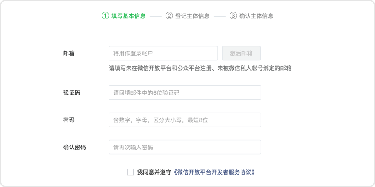Click the step 1 circled number icon
The image size is (375, 187).
point(105,16)
